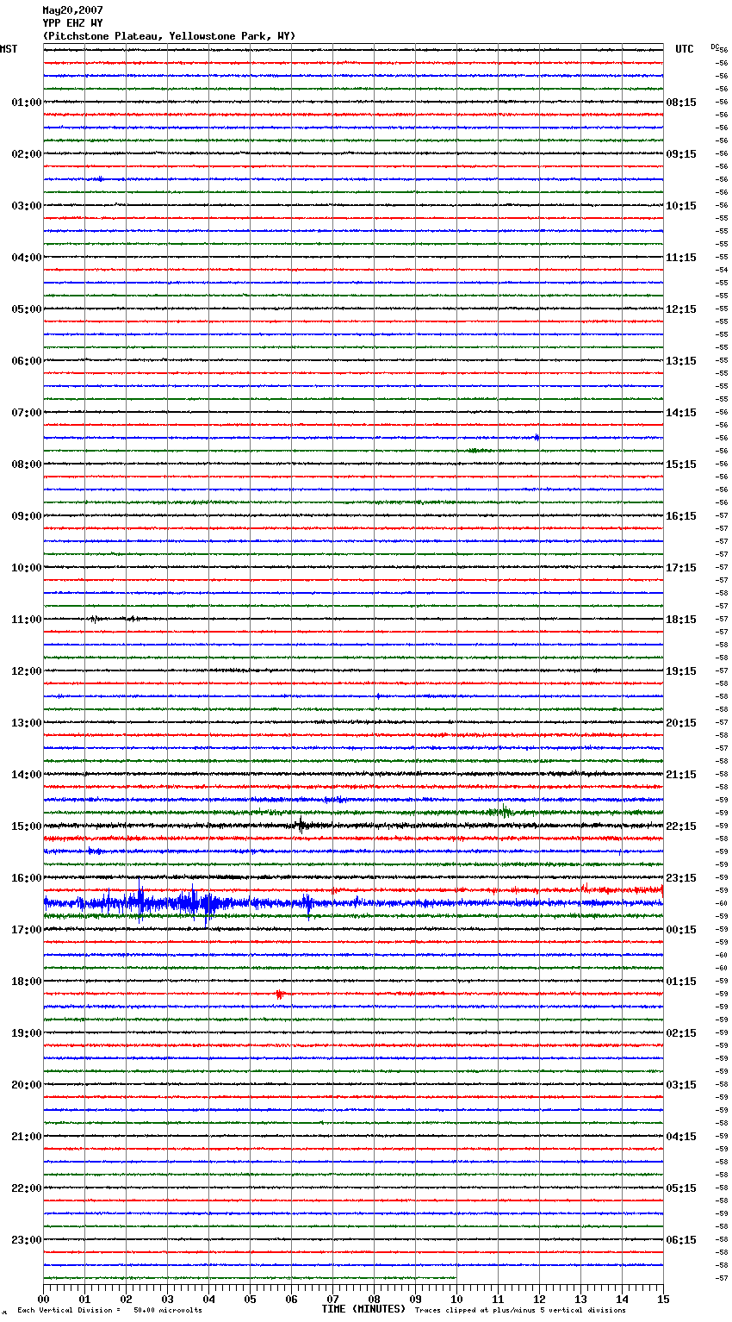732x1322 pixels.
Task: Click the 22:15 UTC time label
Action: point(681,826)
